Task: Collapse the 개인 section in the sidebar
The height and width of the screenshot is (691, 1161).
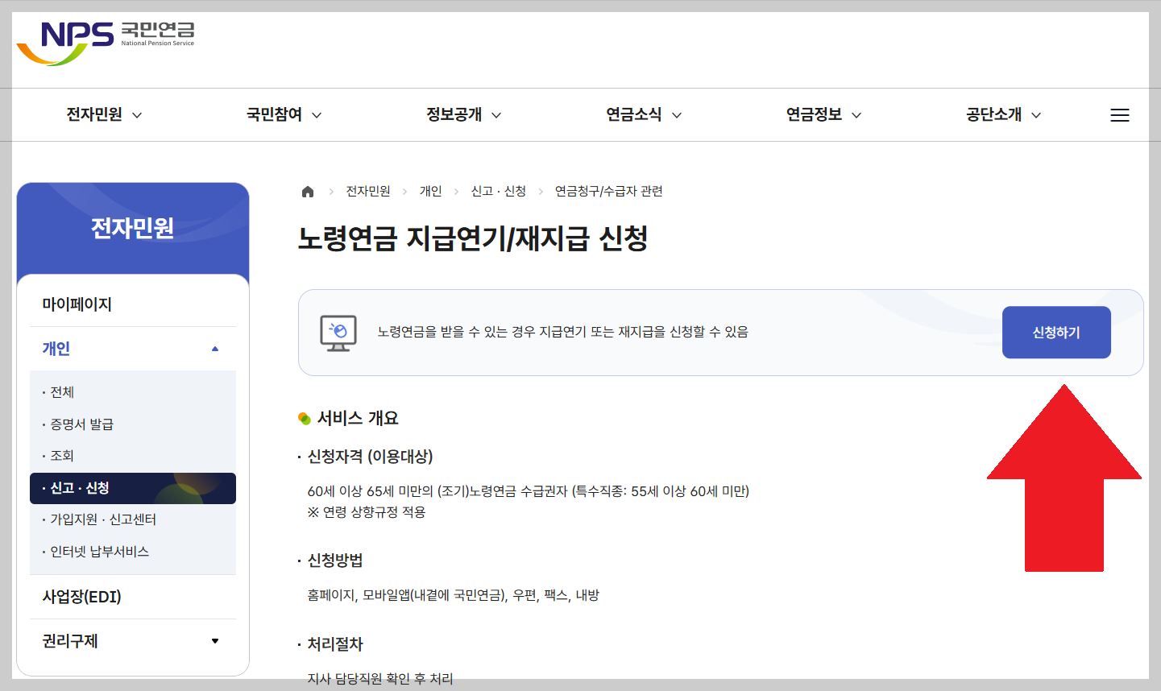Action: point(214,348)
